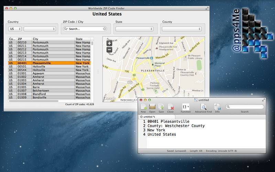Sort table by City column header
The width and height of the screenshot is (275, 172).
click(x=53, y=39)
